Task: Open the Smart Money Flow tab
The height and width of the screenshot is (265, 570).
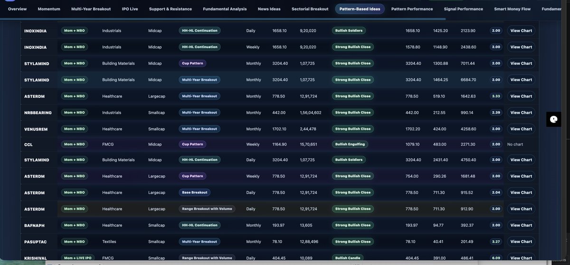Action: pyautogui.click(x=512, y=9)
